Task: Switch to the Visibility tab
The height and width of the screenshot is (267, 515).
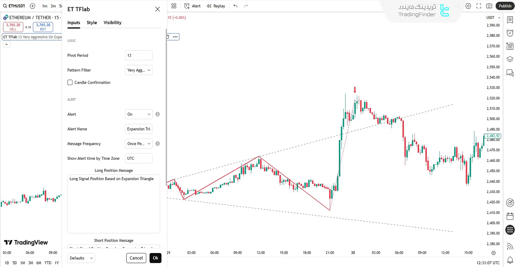Action: [112, 23]
